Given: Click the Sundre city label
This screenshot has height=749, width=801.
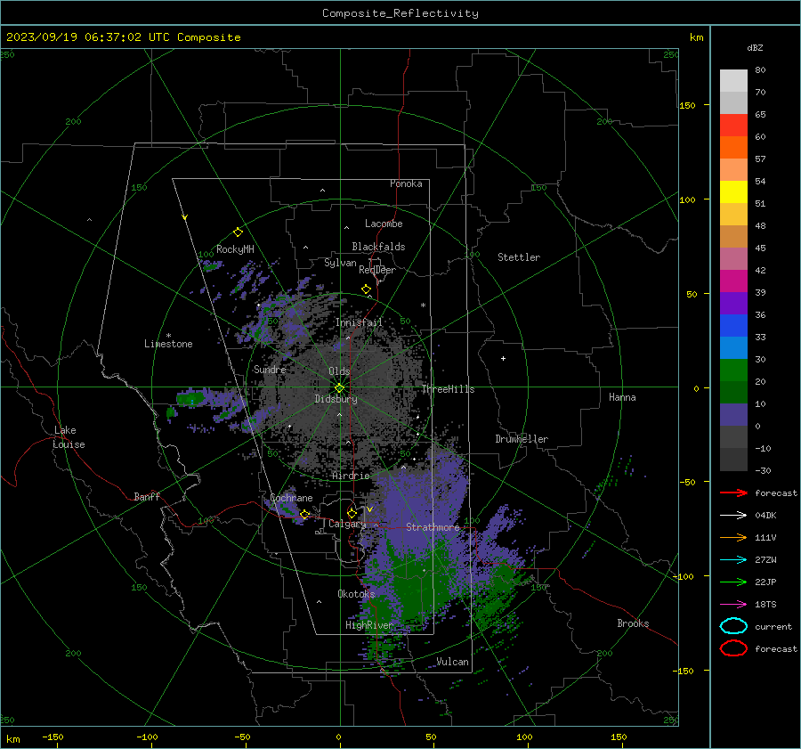Looking at the screenshot, I should click(x=270, y=370).
